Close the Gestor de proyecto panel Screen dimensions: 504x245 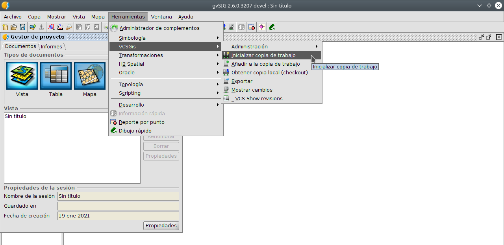[x=499, y=37]
